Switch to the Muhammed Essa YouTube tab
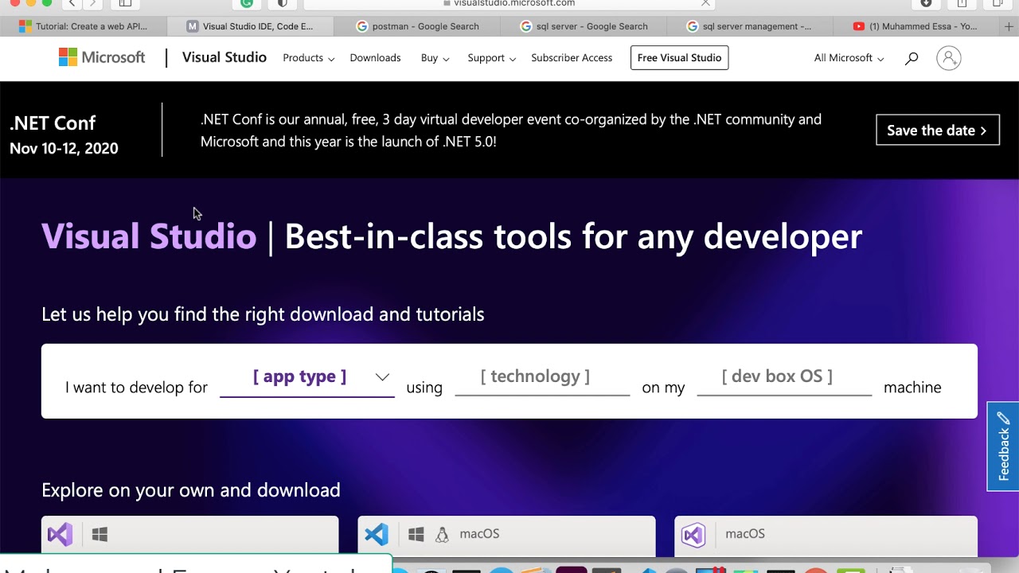The image size is (1019, 573). coord(915,26)
